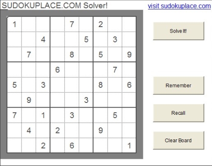The height and width of the screenshot is (166, 212).
Task: Click the Remember button
Action: click(179, 86)
